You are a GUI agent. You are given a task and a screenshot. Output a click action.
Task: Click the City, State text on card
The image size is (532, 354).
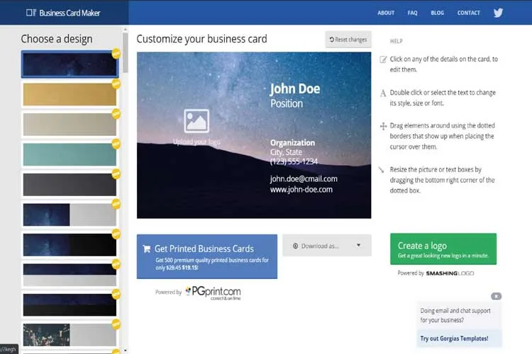point(286,152)
